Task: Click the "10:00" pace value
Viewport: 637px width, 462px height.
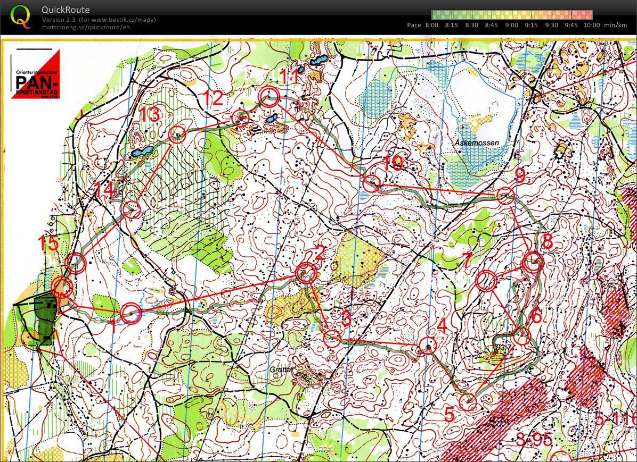Action: [592, 25]
